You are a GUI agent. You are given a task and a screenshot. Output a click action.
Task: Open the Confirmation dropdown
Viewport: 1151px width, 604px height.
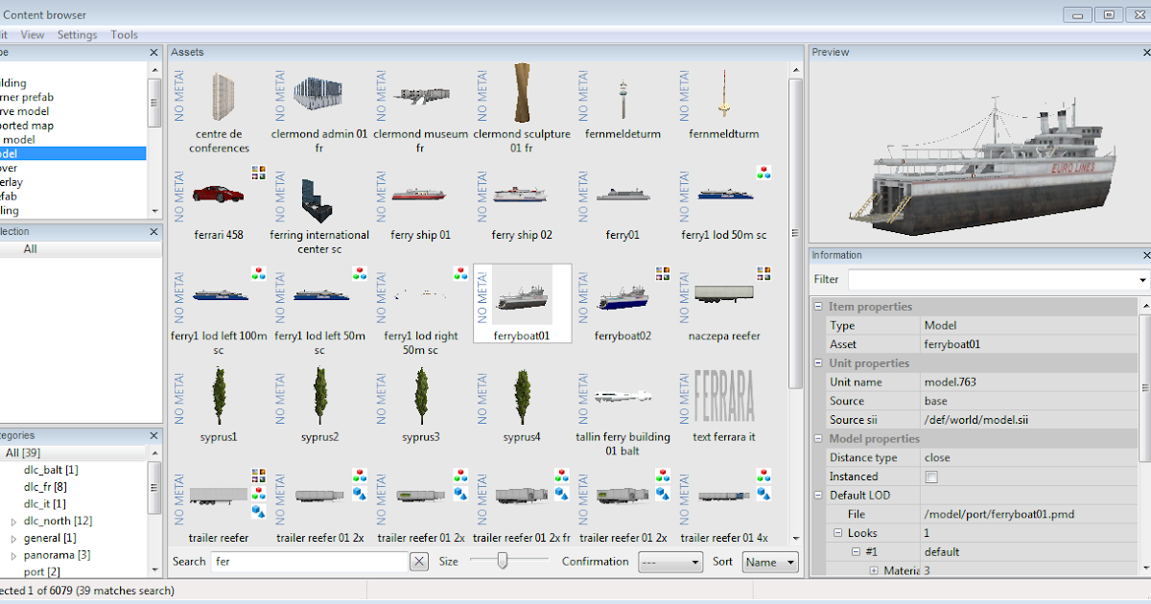click(670, 562)
